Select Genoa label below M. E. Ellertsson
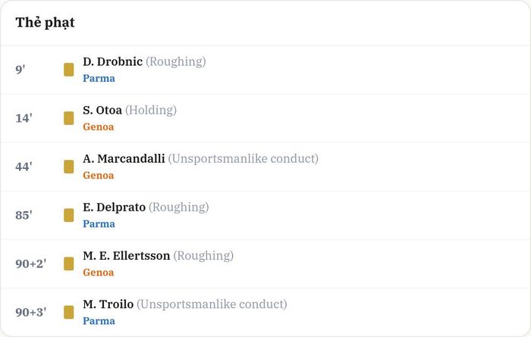Viewport: 531px width, 337px height. (x=99, y=273)
